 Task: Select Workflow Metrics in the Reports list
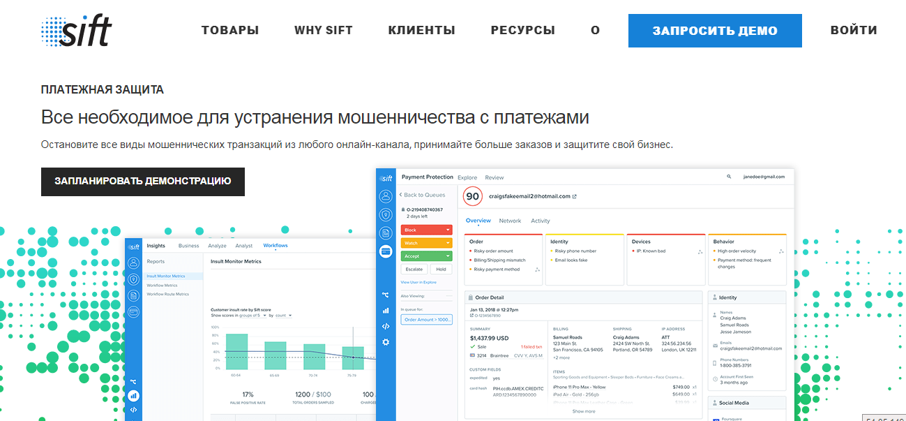pyautogui.click(x=162, y=286)
